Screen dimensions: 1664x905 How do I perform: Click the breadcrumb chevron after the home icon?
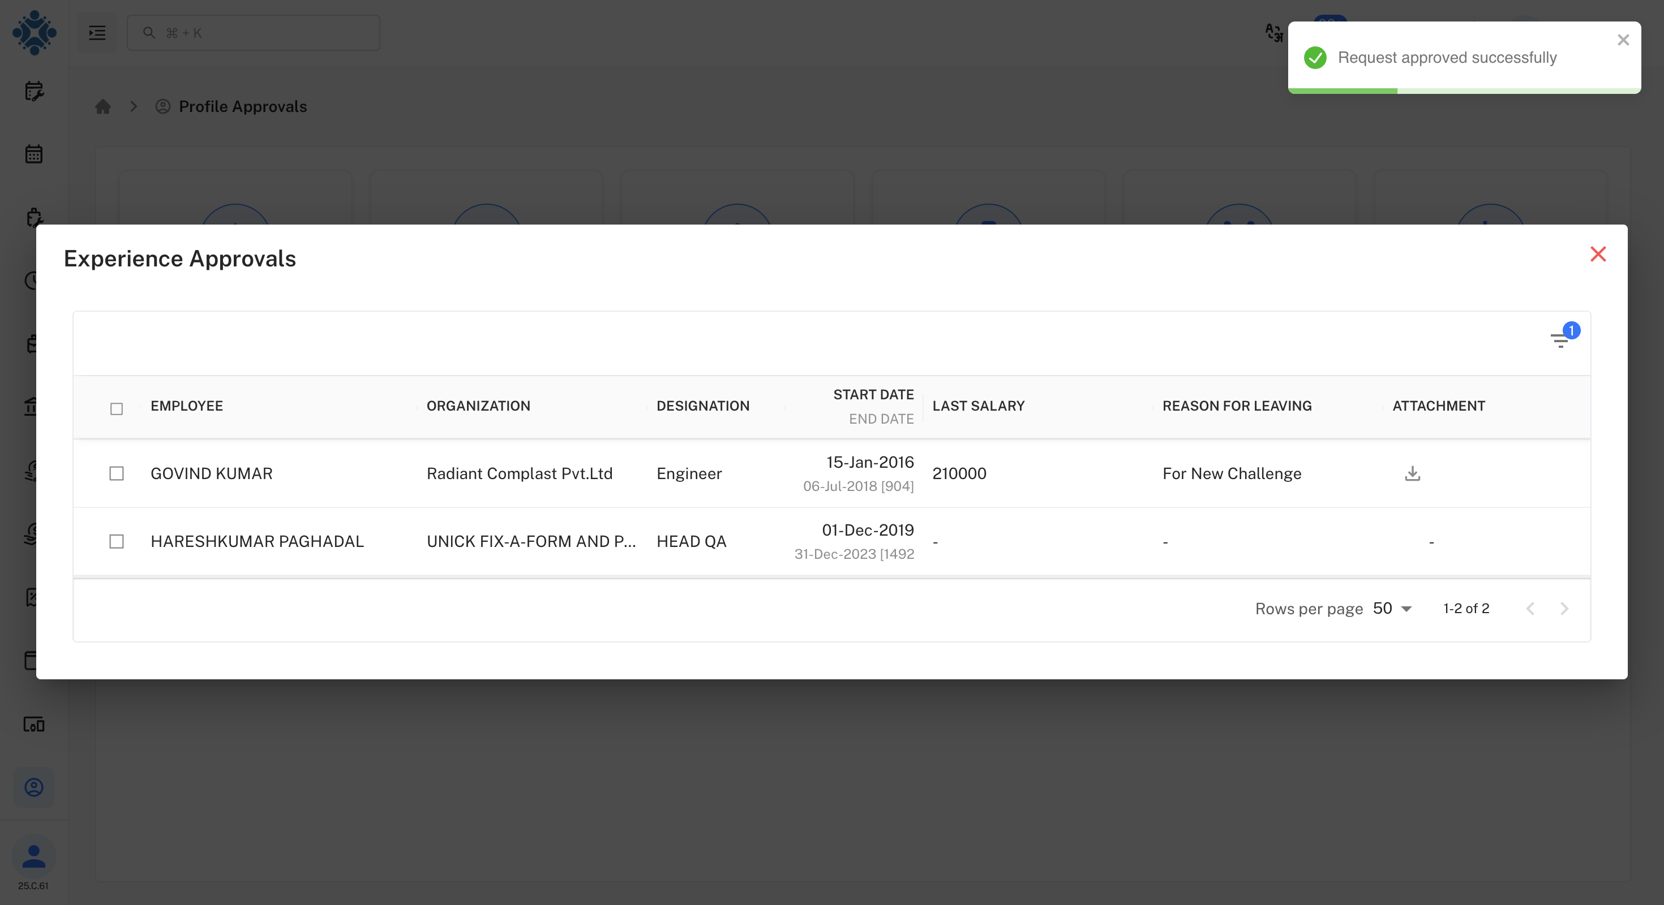(133, 106)
